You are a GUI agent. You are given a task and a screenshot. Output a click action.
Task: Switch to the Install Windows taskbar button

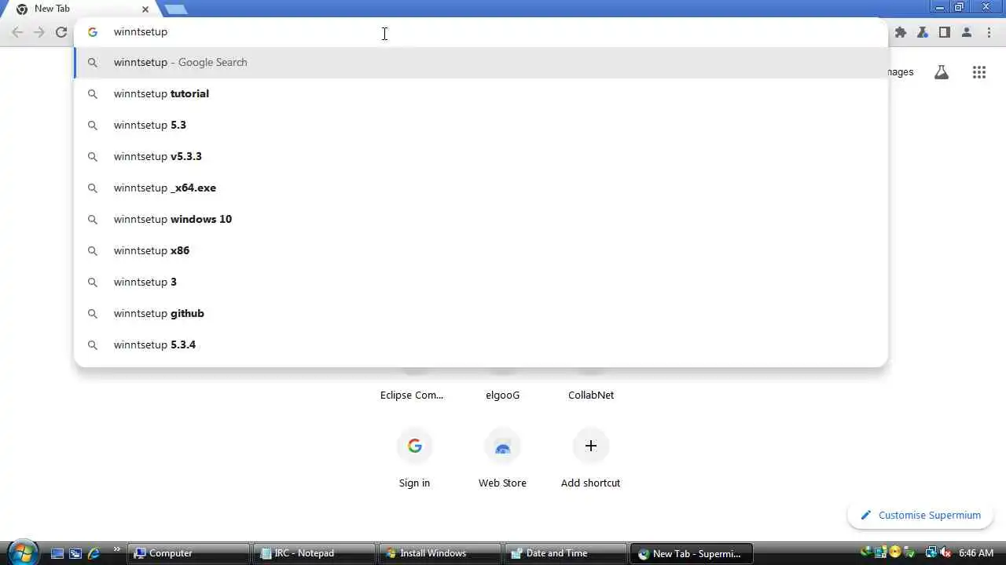click(440, 553)
